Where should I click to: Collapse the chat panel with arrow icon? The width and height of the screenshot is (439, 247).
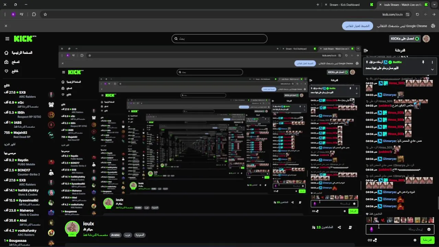pos(366,50)
